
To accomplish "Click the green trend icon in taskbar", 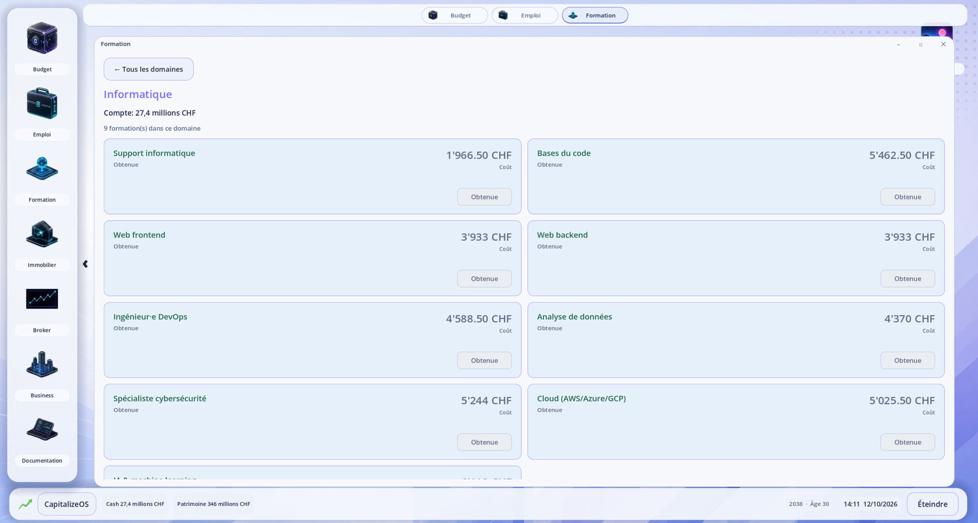I will tap(25, 504).
